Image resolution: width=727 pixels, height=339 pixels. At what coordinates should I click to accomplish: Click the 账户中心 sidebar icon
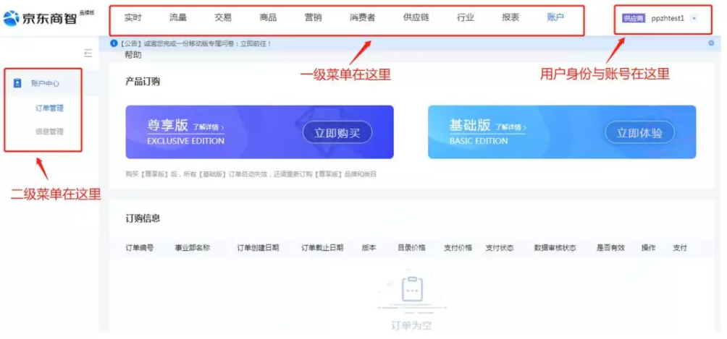17,83
